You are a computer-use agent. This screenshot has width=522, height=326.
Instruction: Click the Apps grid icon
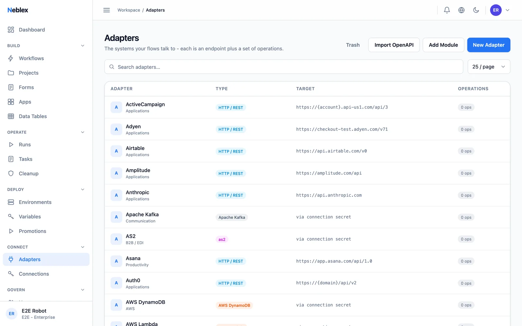(x=11, y=102)
